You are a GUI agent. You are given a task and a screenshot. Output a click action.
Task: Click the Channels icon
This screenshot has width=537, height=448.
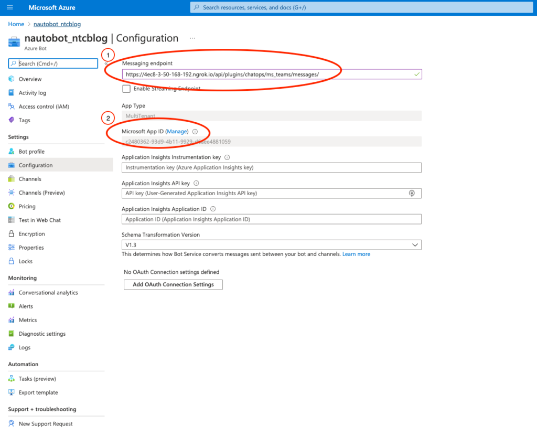(12, 179)
